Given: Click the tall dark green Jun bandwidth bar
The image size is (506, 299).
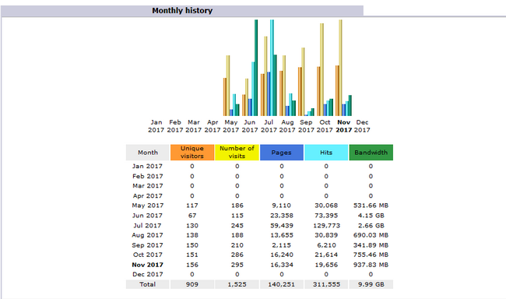Looking at the screenshot, I should (x=256, y=68).
